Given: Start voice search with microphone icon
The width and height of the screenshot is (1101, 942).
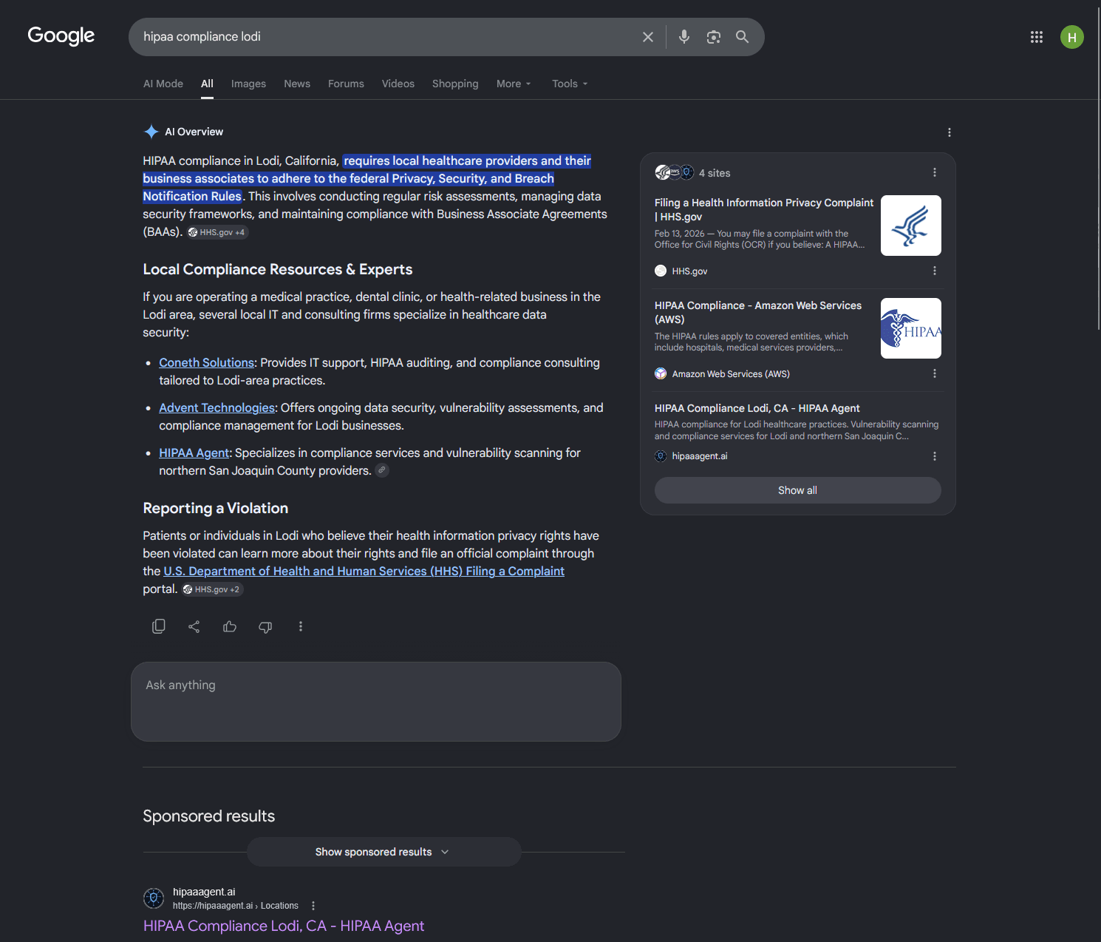Looking at the screenshot, I should point(684,37).
